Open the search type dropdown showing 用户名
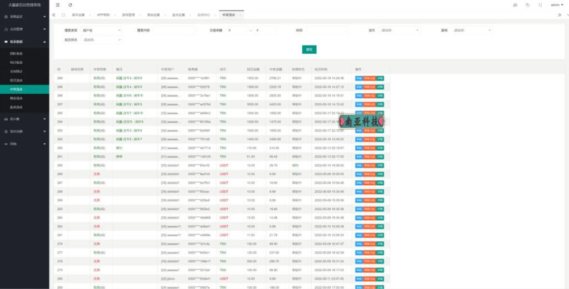Viewport: 569px width, 289px height. [x=101, y=31]
